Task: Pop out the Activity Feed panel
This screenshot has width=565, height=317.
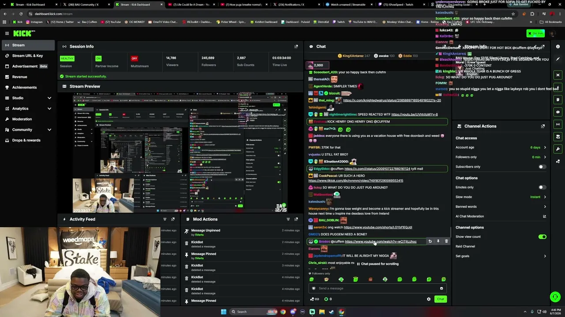Action: [173, 219]
